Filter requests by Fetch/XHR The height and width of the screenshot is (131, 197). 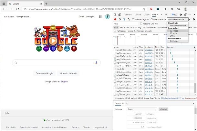point(124,27)
